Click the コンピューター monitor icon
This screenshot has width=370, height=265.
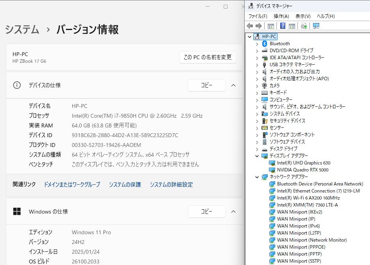point(265,99)
